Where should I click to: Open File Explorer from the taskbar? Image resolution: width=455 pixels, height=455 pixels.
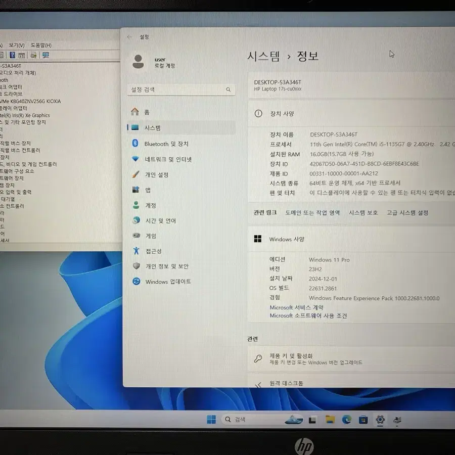(330, 419)
